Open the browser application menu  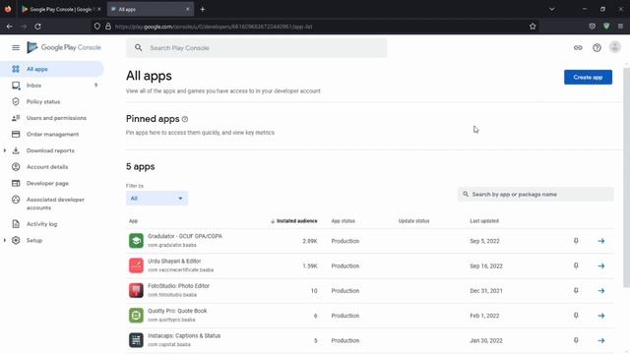click(620, 27)
